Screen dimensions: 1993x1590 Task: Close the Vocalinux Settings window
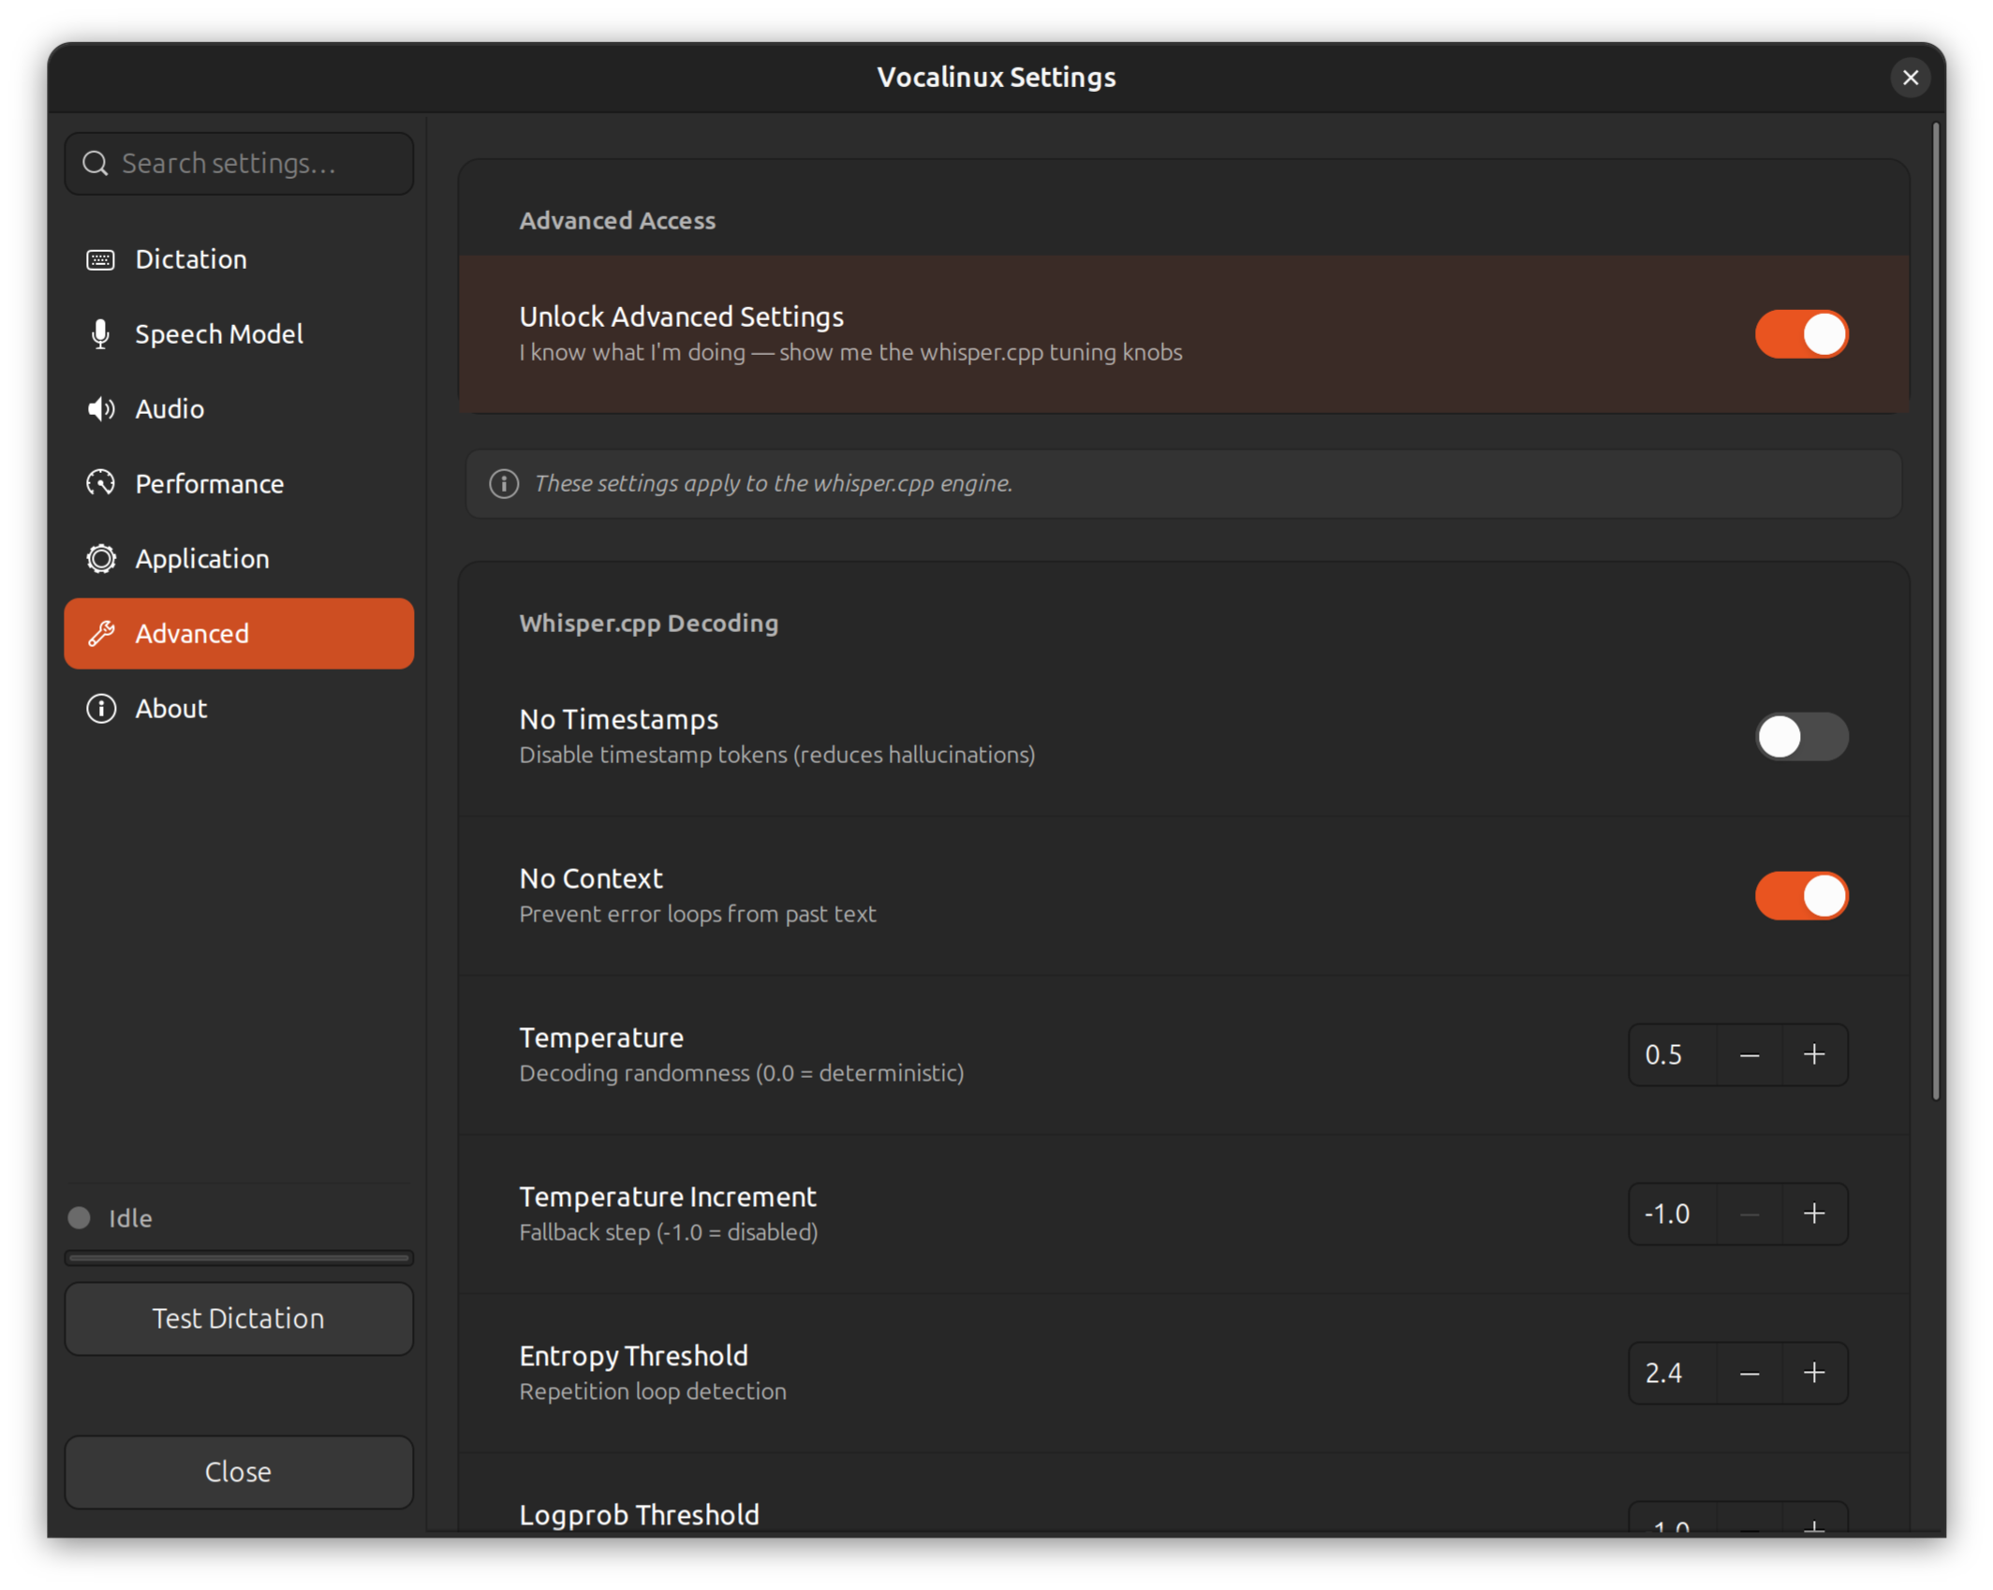(1911, 78)
